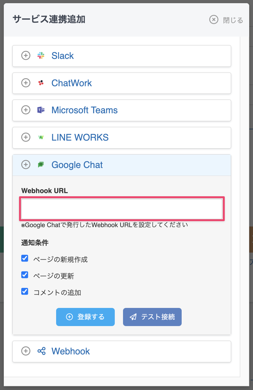The image size is (253, 390).
Task: Focus the Webhook URL input field
Action: point(122,209)
